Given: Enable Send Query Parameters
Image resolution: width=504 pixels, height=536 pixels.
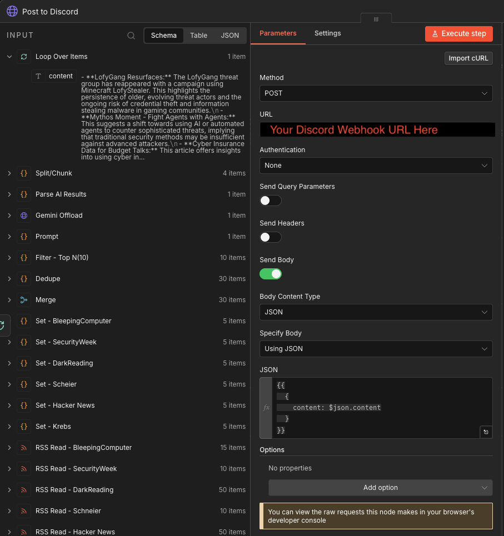Looking at the screenshot, I should pyautogui.click(x=270, y=201).
